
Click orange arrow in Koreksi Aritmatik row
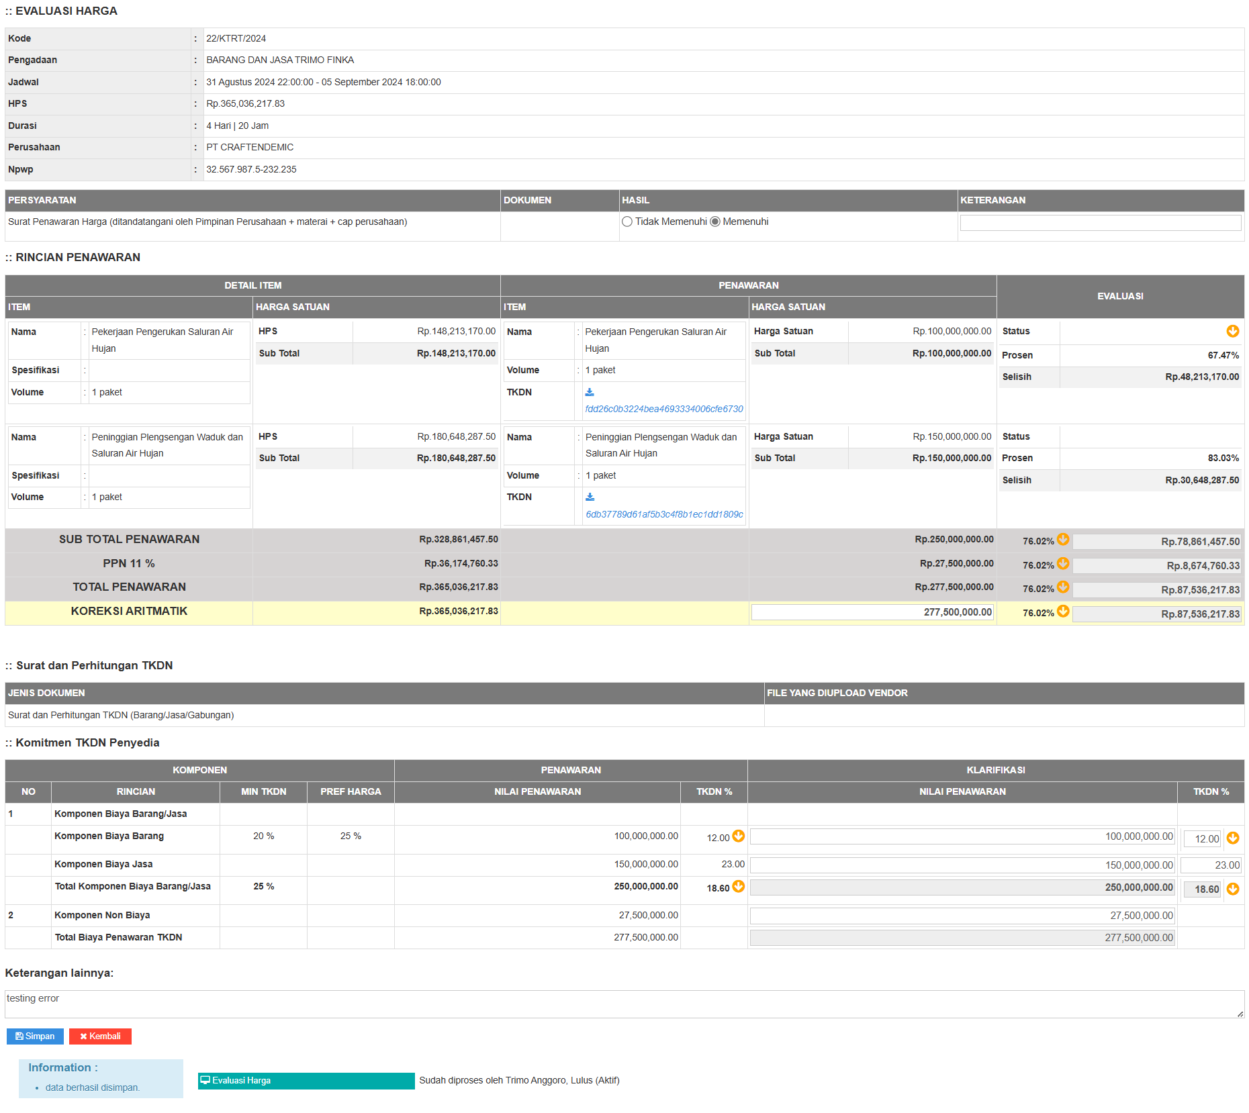coord(1063,611)
